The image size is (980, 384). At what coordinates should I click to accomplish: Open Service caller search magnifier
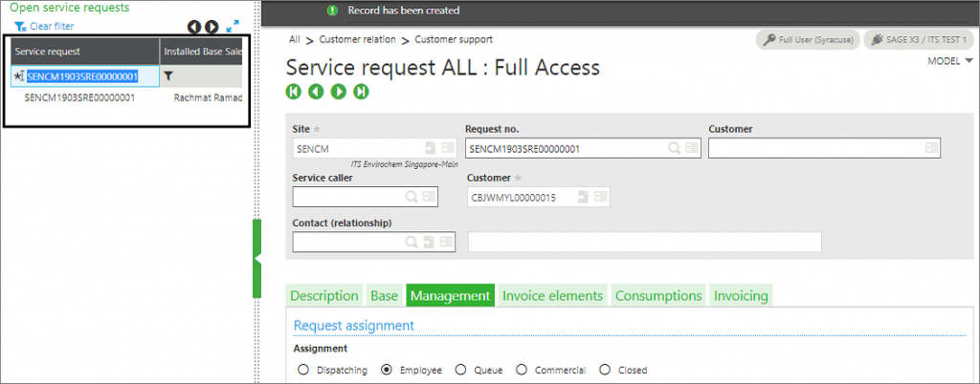(412, 197)
